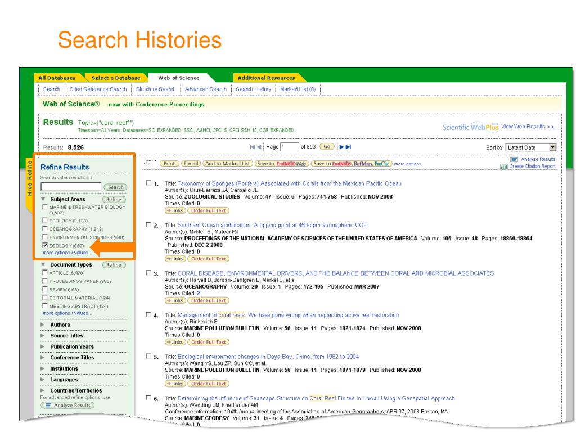The image size is (576, 432).
Task: Click Save to EndNote Web button
Action: coord(282,164)
